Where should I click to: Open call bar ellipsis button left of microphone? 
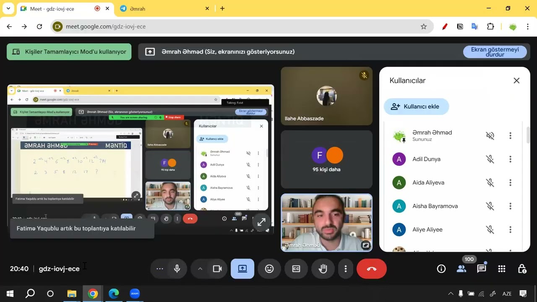[x=160, y=269]
